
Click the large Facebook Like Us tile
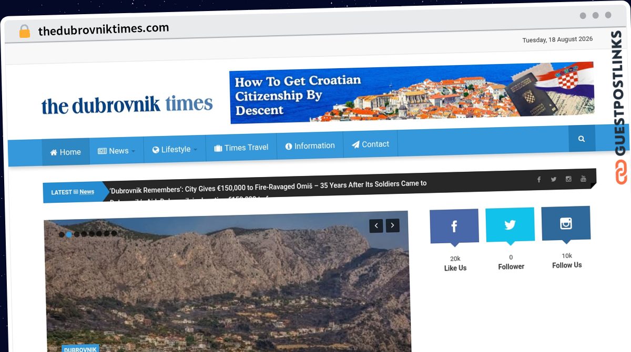click(454, 226)
